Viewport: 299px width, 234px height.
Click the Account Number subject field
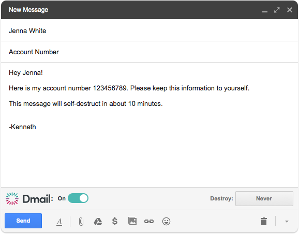(x=149, y=52)
